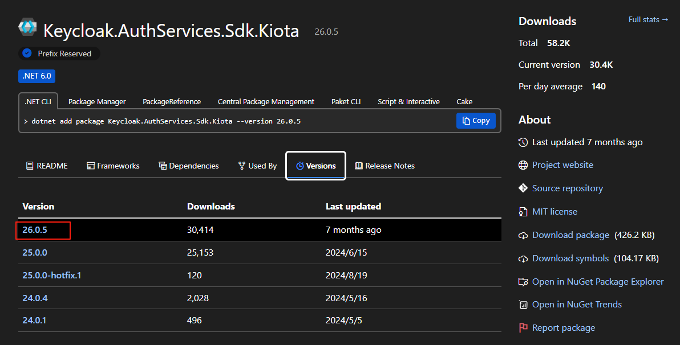Click the Dependencies stacked-windows icon

click(163, 166)
